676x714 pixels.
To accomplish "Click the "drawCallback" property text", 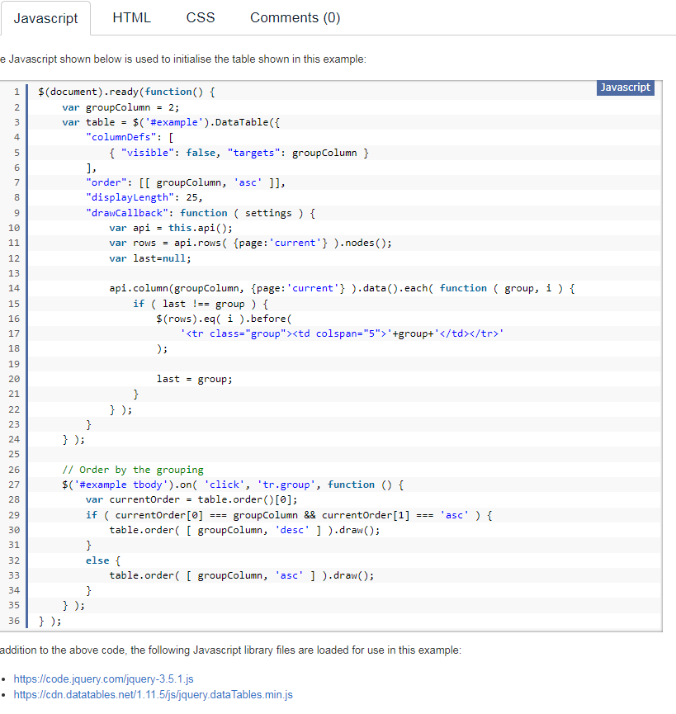I will [x=127, y=213].
